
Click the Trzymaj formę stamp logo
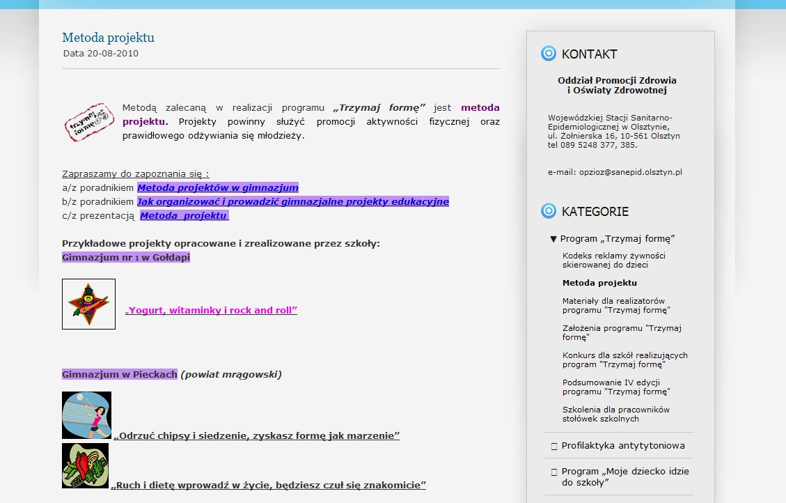click(x=89, y=122)
